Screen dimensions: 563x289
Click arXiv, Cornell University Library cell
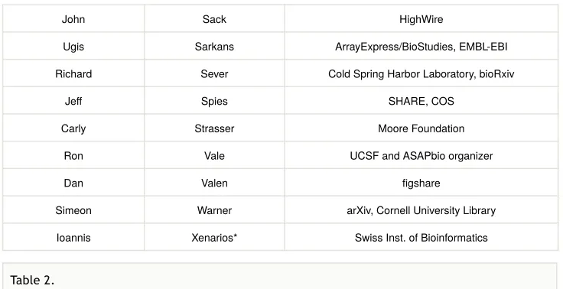coord(421,210)
